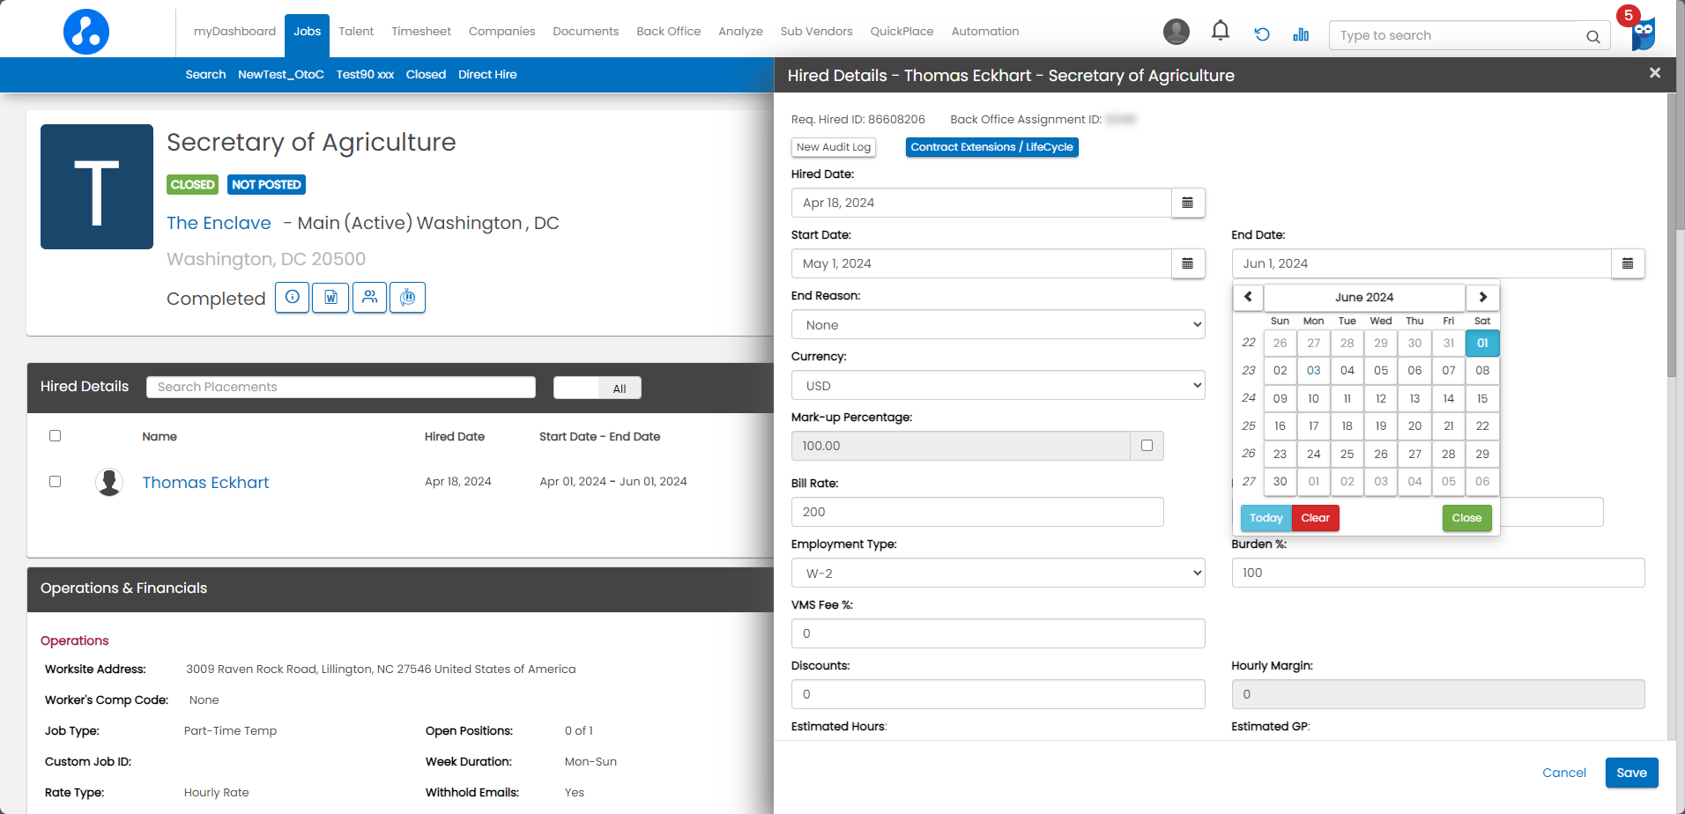Image resolution: width=1685 pixels, height=814 pixels.
Task: Check the select-all checkbox in Hired Details
Action: point(56,436)
